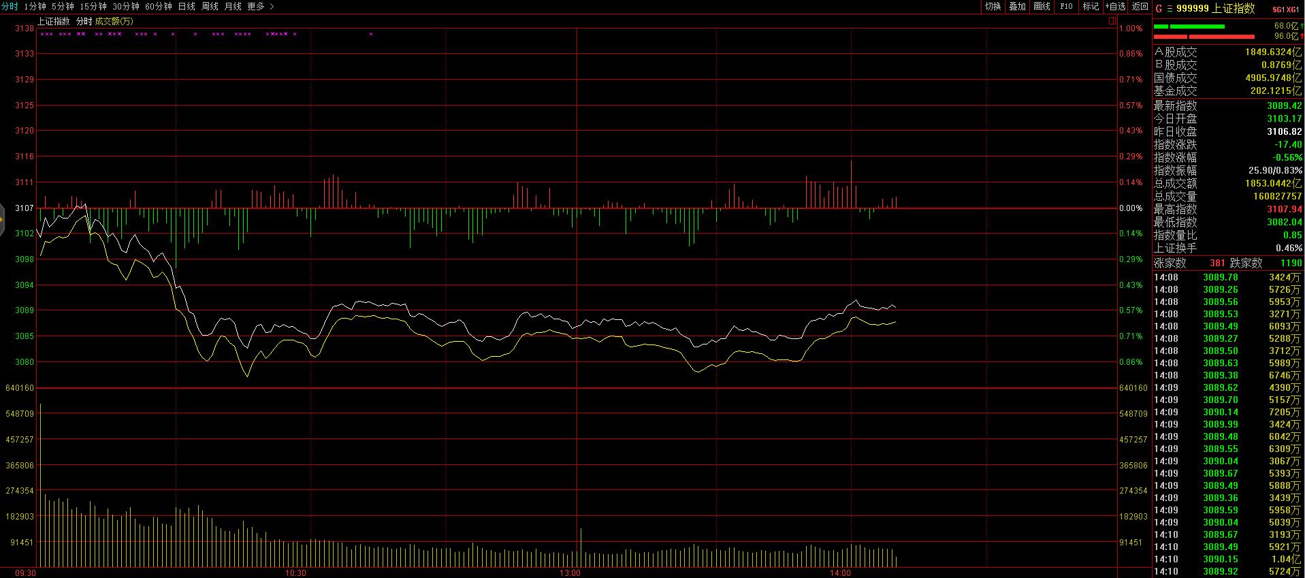Click the 标记 mark button
This screenshot has width=1305, height=578.
[x=1091, y=6]
